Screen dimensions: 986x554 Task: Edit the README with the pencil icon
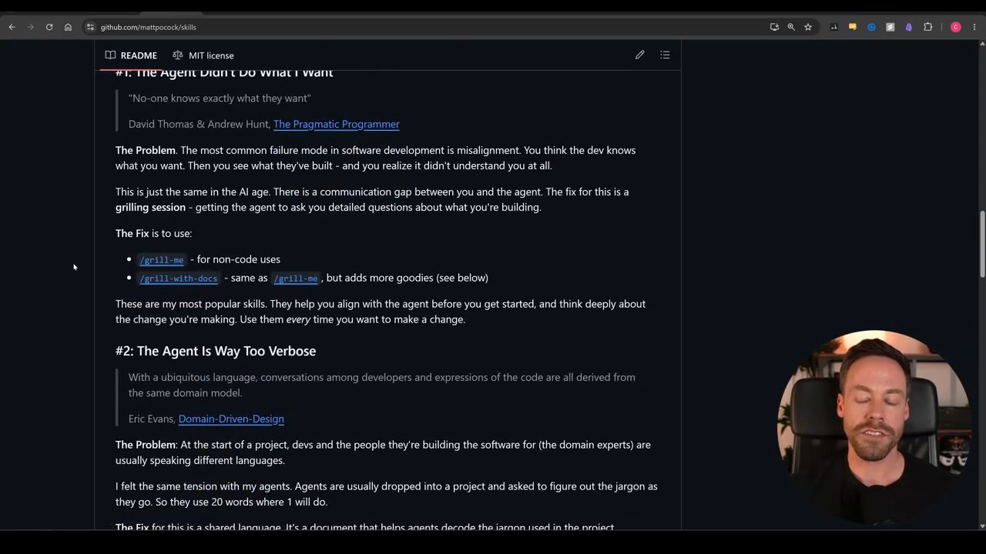coord(639,55)
